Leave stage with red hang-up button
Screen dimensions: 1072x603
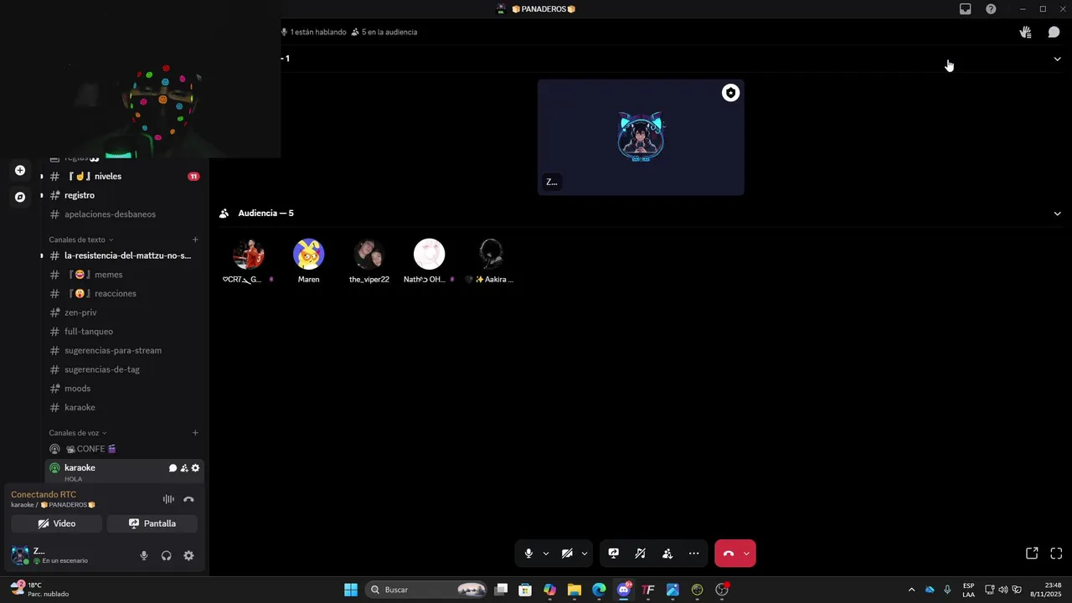click(728, 554)
